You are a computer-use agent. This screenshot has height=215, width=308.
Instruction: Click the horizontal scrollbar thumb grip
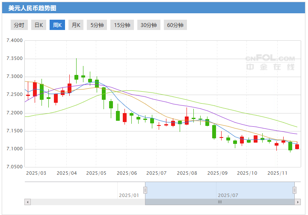tap(220, 202)
